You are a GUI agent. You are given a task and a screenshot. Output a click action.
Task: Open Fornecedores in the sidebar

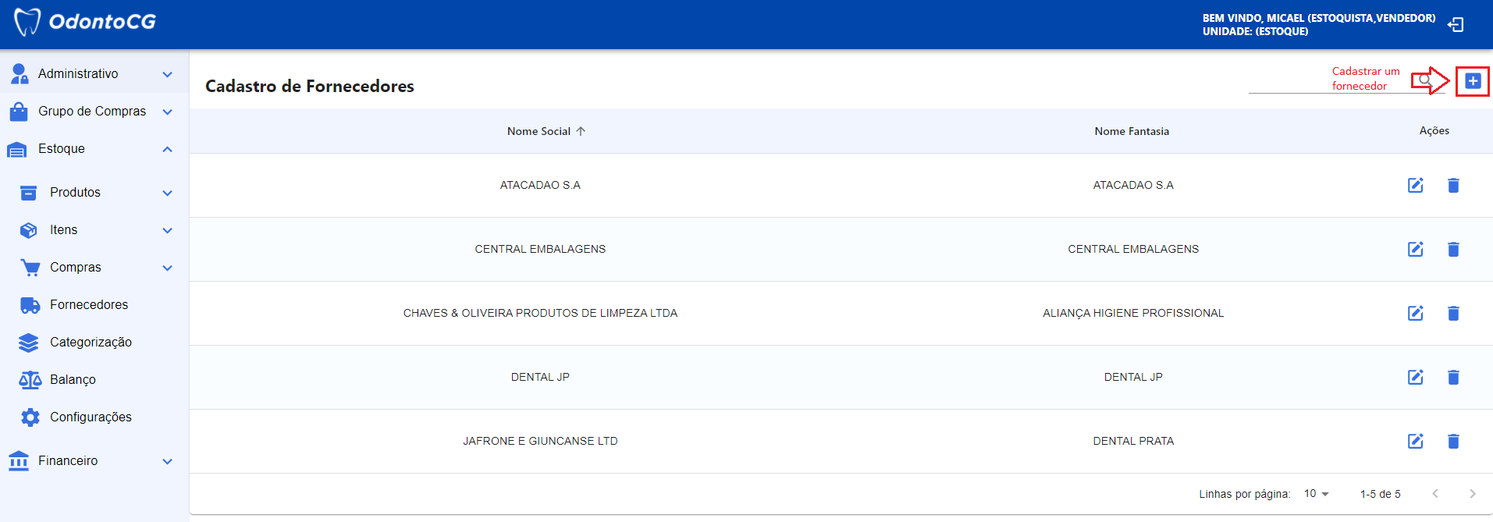tap(88, 305)
